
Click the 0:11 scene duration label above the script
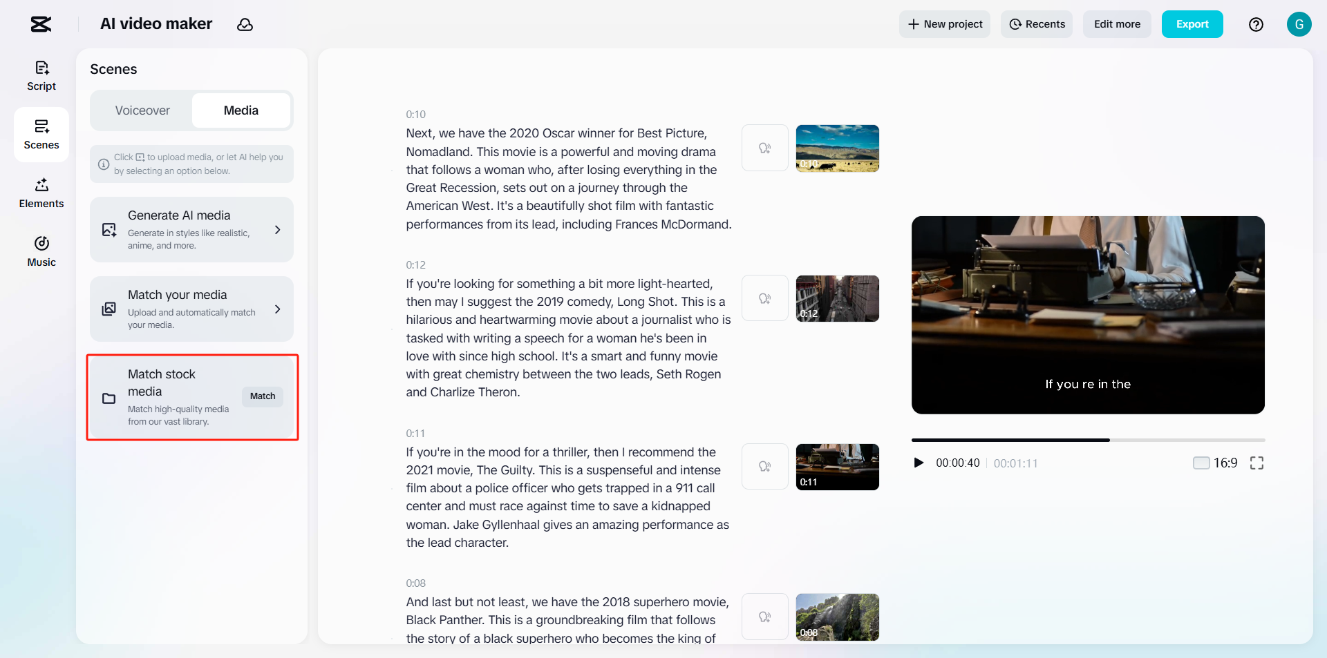tap(415, 433)
